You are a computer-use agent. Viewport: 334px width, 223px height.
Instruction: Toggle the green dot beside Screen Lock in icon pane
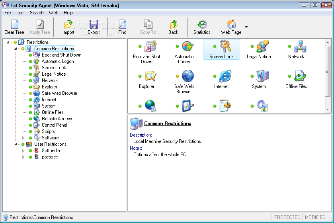coord(215,47)
